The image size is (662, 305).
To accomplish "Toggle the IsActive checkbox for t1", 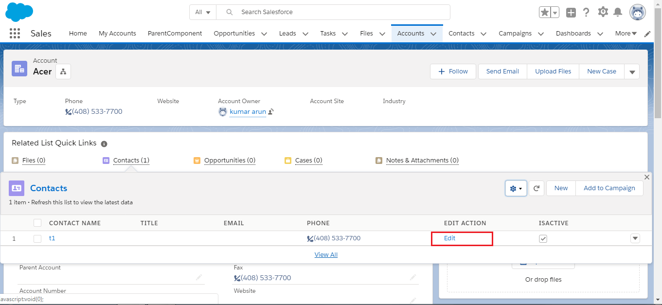I will click(x=543, y=238).
